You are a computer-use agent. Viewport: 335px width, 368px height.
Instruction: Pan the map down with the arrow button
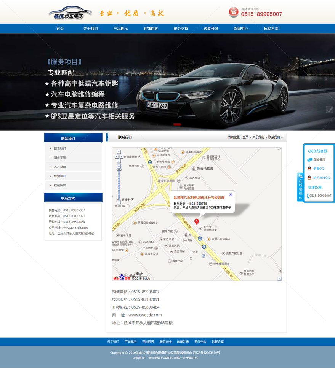tap(119, 161)
